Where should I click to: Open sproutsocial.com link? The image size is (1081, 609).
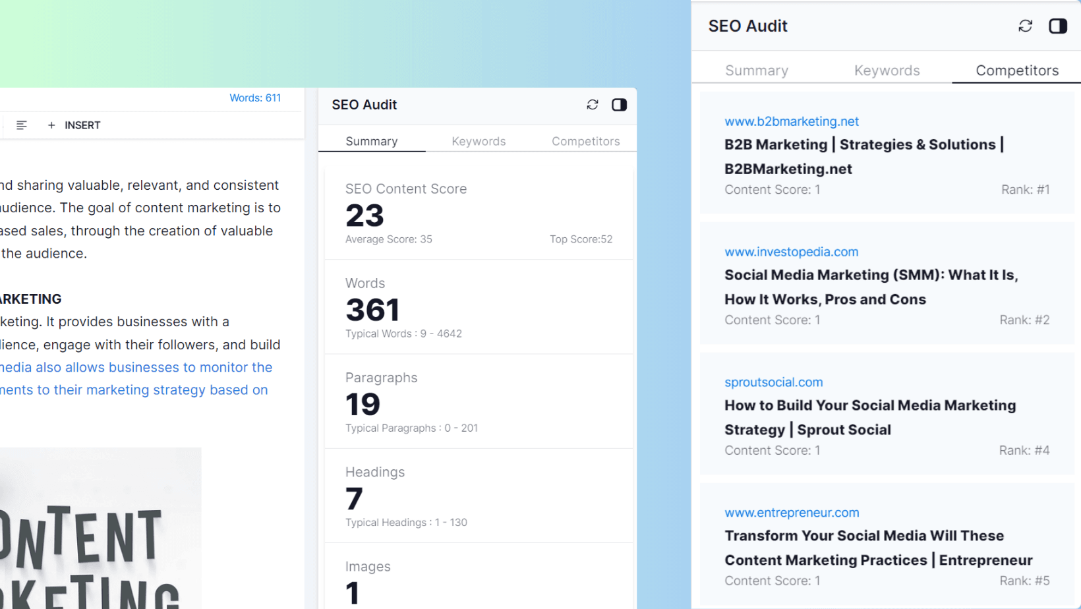pyautogui.click(x=773, y=382)
